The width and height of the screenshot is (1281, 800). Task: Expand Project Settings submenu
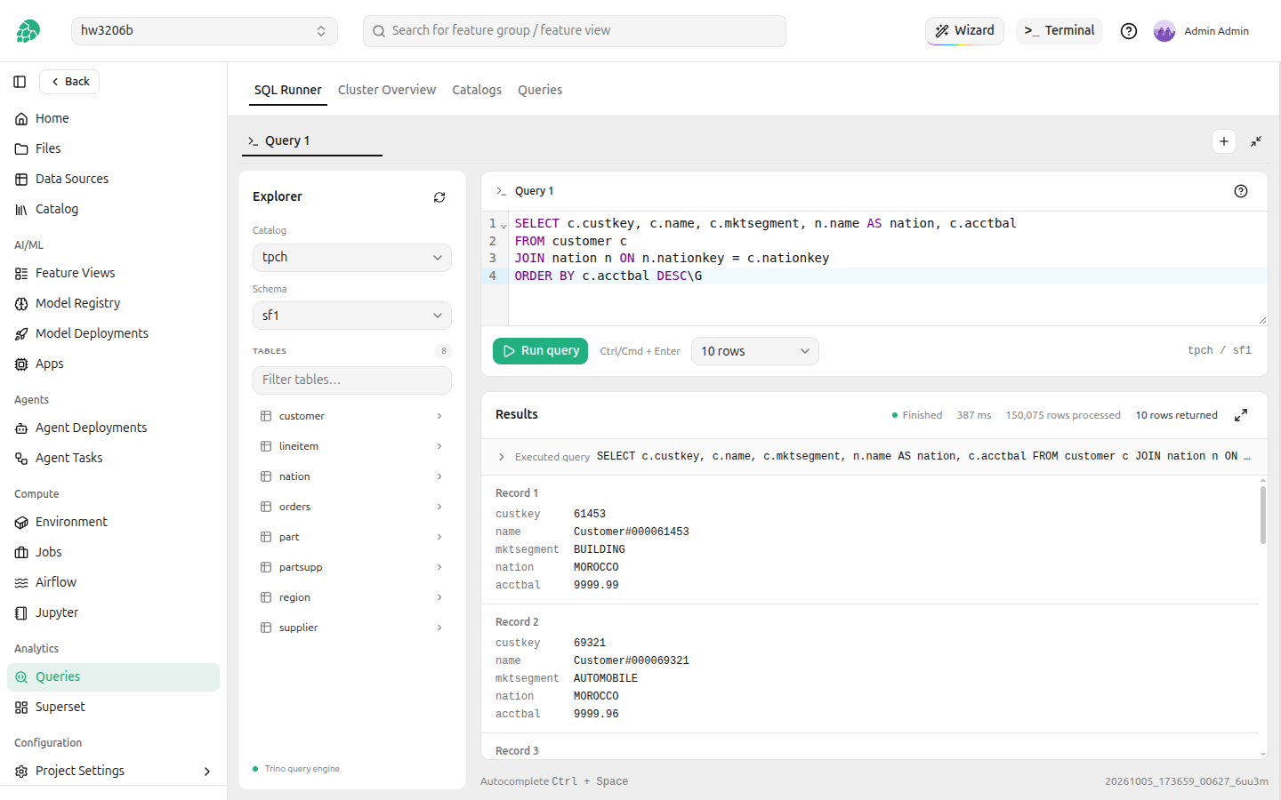[206, 772]
